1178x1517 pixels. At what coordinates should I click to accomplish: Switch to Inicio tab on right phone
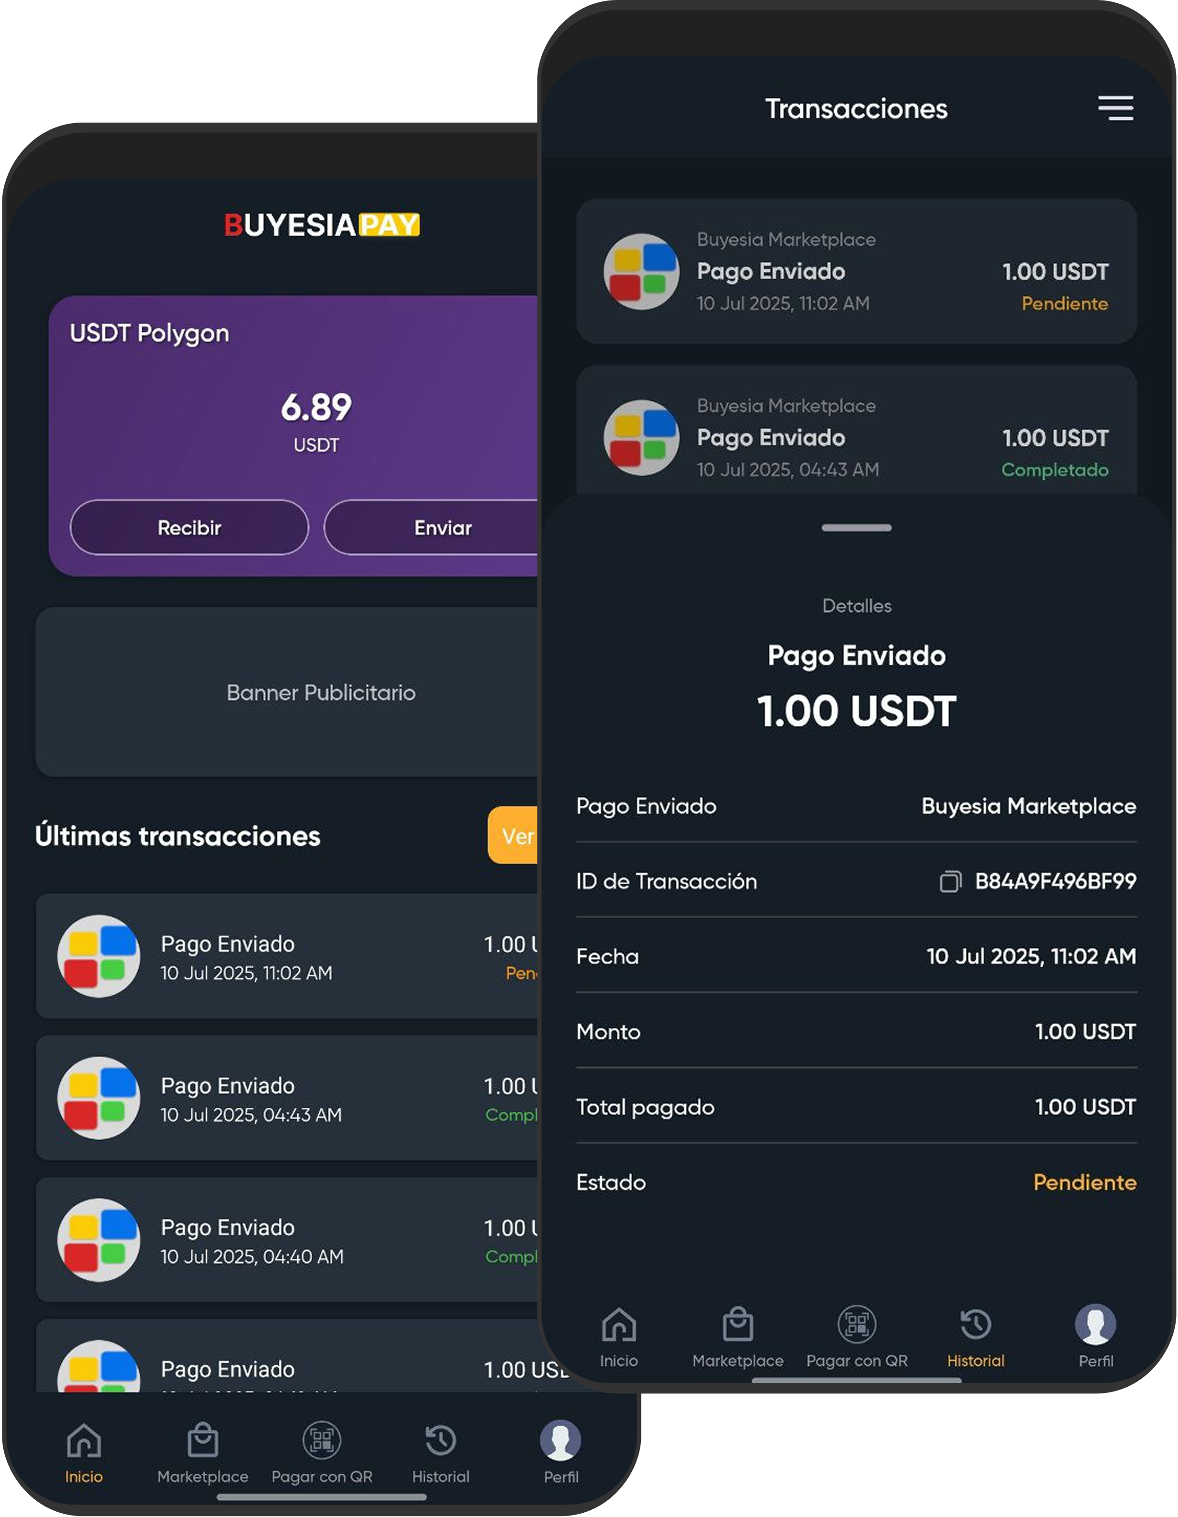618,1336
